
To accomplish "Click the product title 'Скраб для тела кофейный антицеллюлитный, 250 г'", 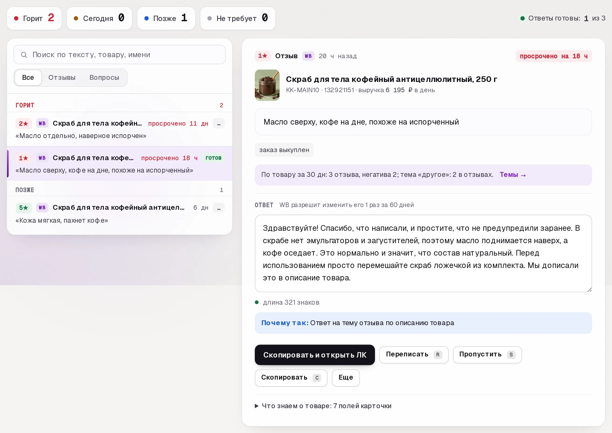I will click(x=391, y=79).
